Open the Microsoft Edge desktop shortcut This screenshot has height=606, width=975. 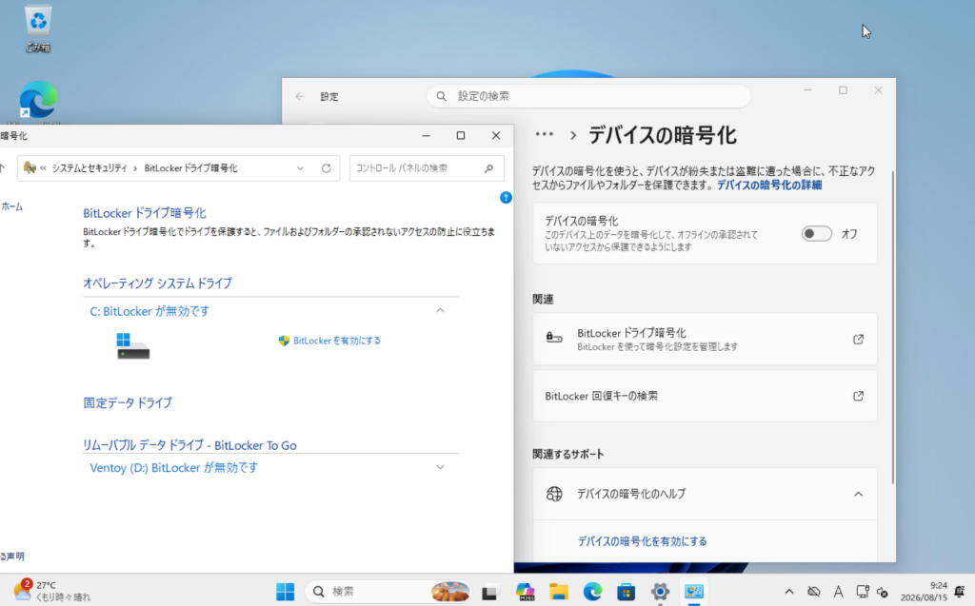coord(38,100)
